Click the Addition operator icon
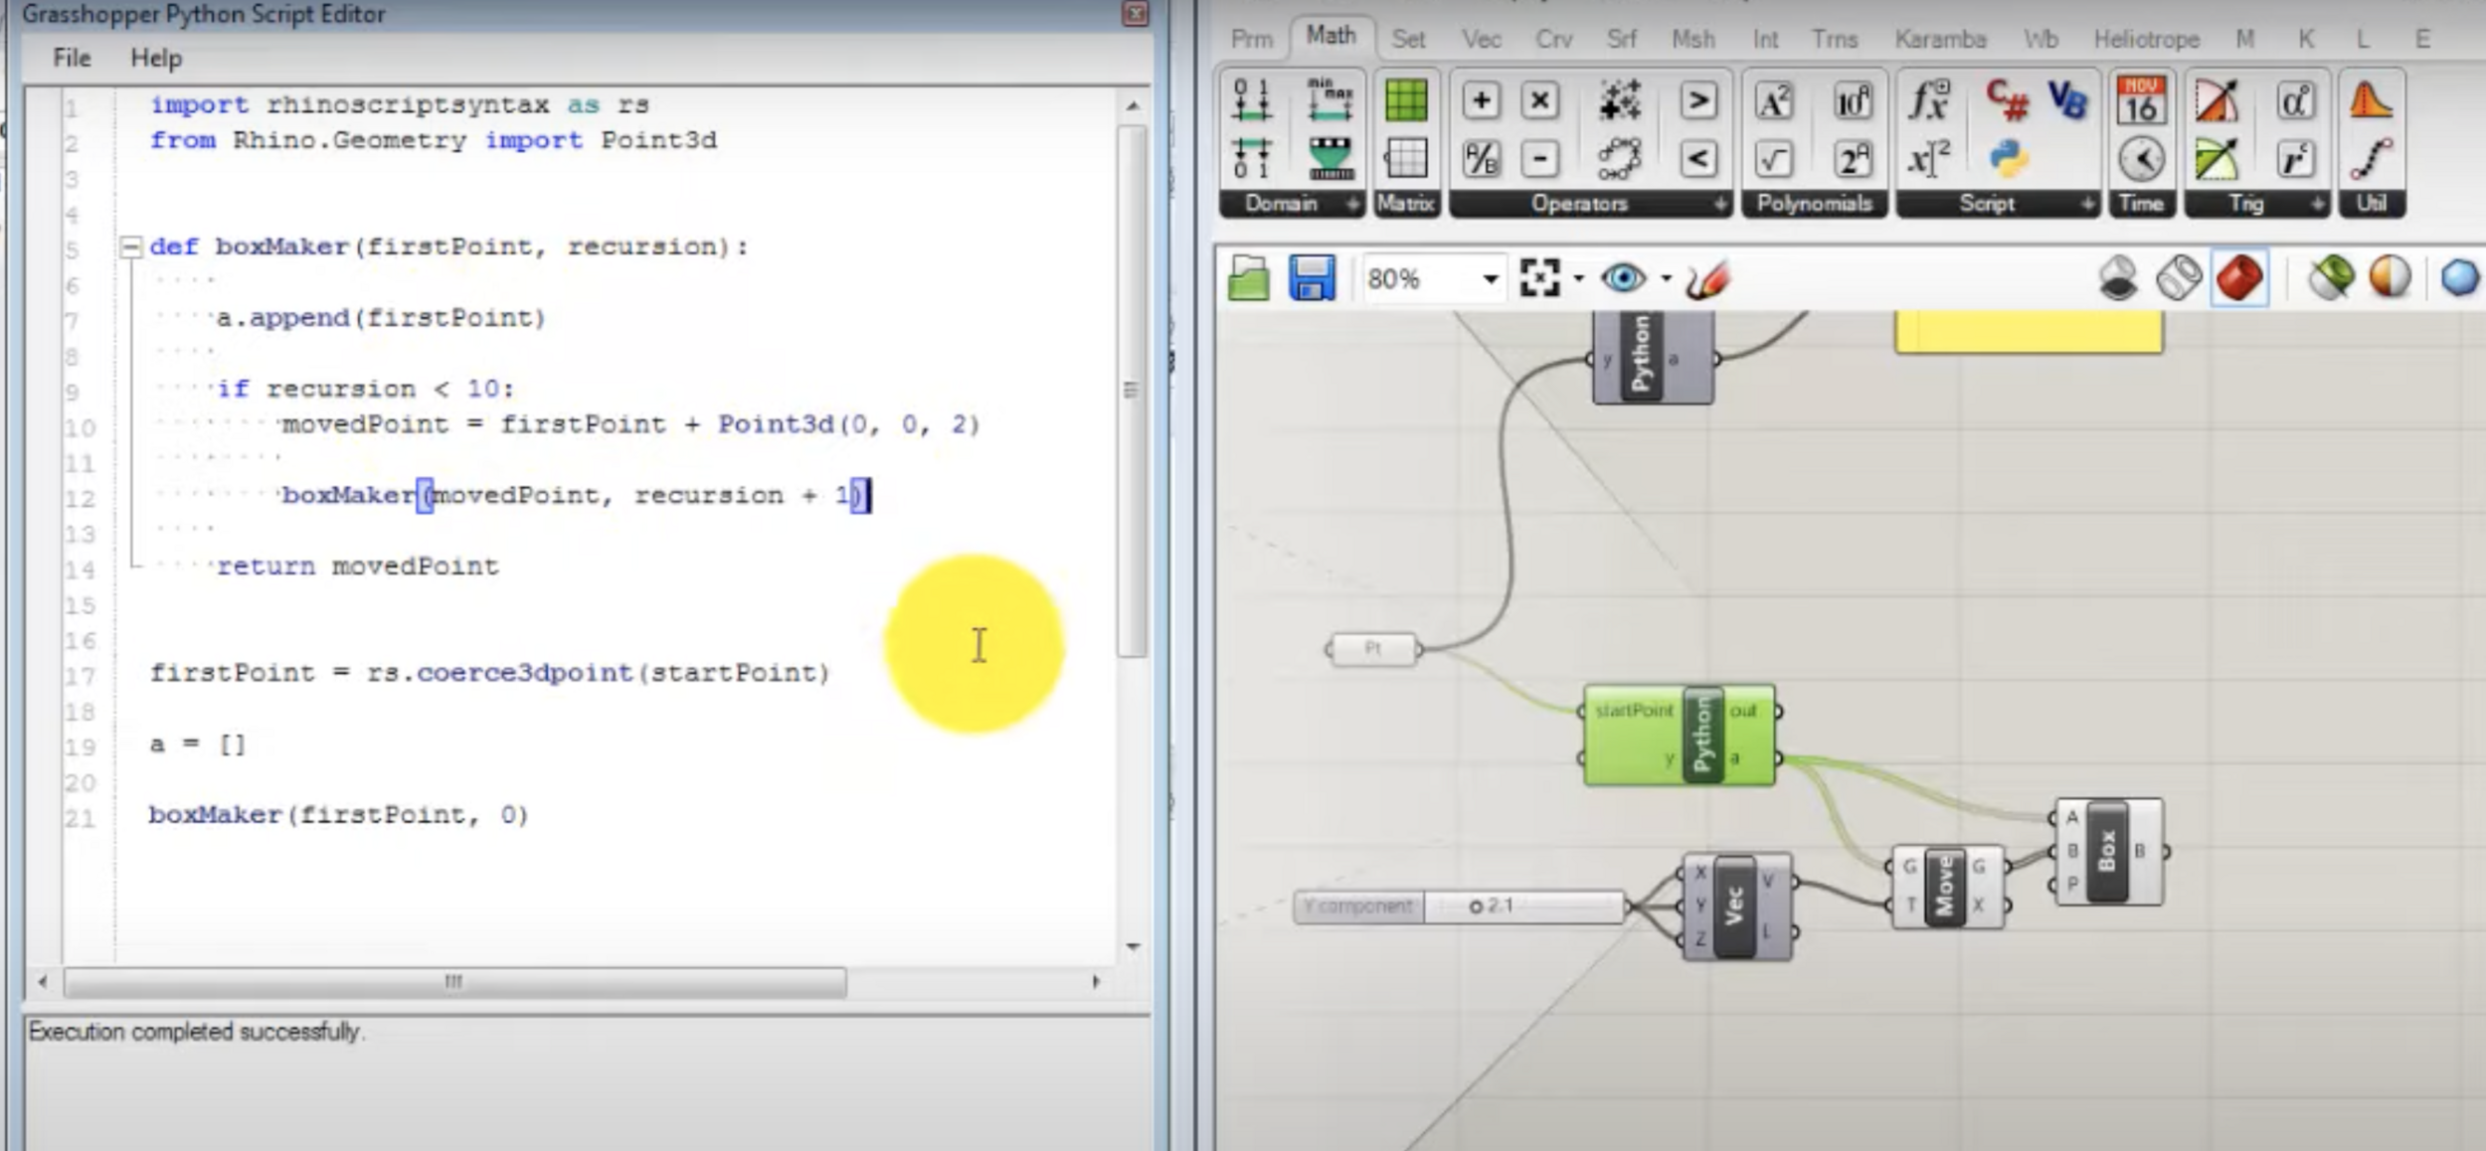 [1481, 100]
